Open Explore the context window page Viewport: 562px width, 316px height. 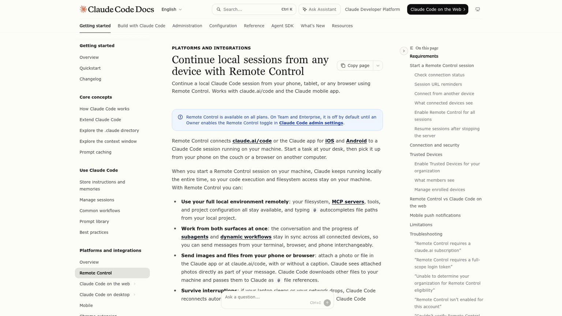[x=108, y=142]
